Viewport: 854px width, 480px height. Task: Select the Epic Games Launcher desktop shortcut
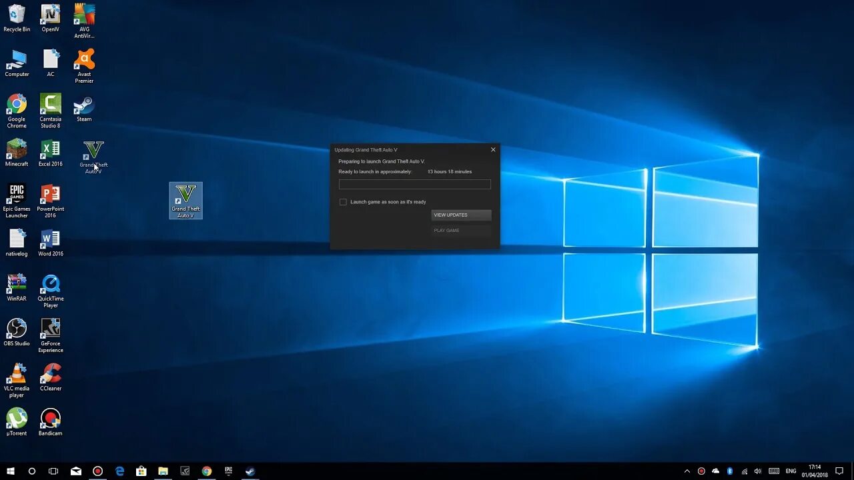17,201
